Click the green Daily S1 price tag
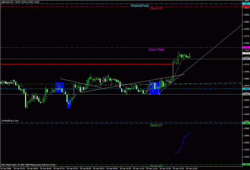250x170 pixels. point(246,123)
